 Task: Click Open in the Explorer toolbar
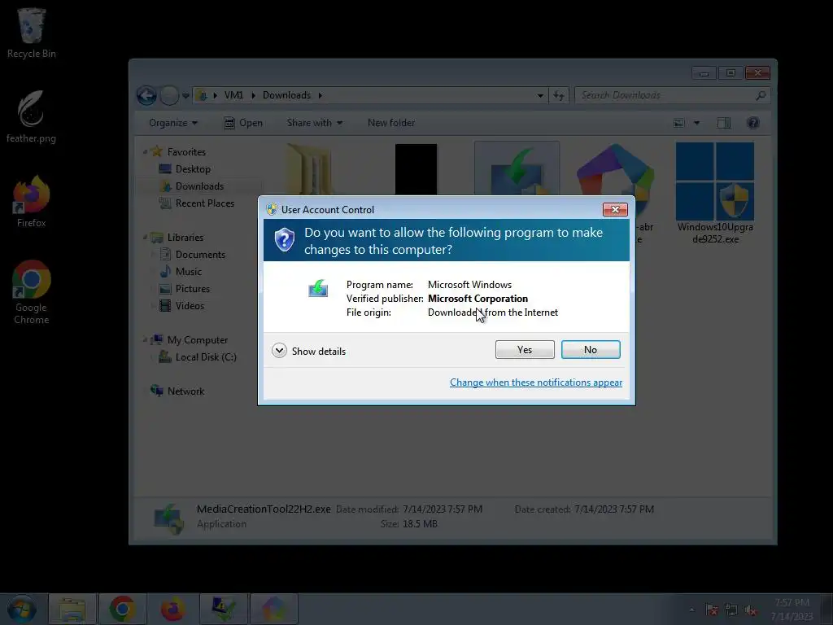click(x=243, y=123)
